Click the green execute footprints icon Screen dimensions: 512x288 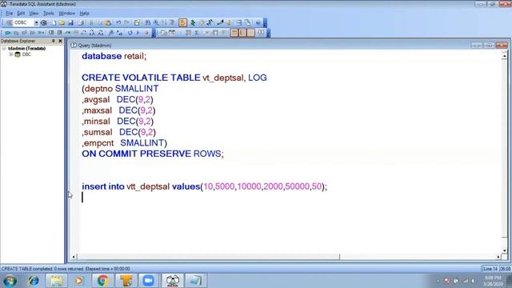coord(193,23)
